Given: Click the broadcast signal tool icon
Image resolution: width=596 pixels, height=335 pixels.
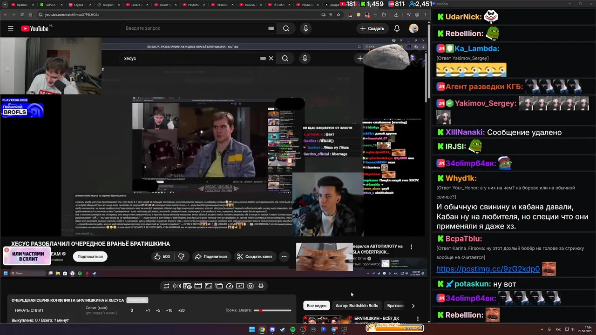Looking at the screenshot, I should [x=177, y=286].
